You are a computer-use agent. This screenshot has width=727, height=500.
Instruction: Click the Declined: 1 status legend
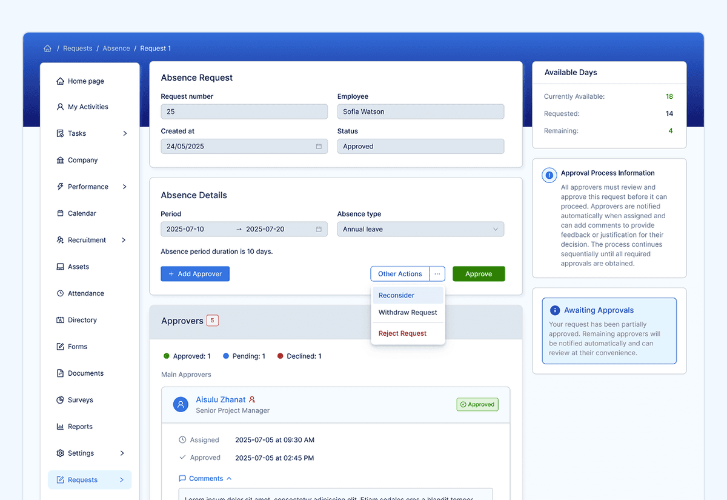click(x=299, y=356)
